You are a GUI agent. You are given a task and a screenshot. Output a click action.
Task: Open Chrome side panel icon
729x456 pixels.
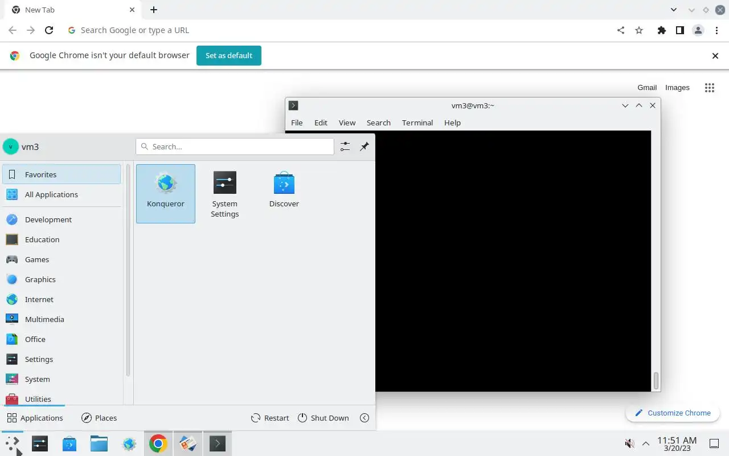coord(679,30)
